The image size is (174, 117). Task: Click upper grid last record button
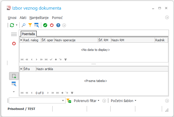(x=46, y=60)
